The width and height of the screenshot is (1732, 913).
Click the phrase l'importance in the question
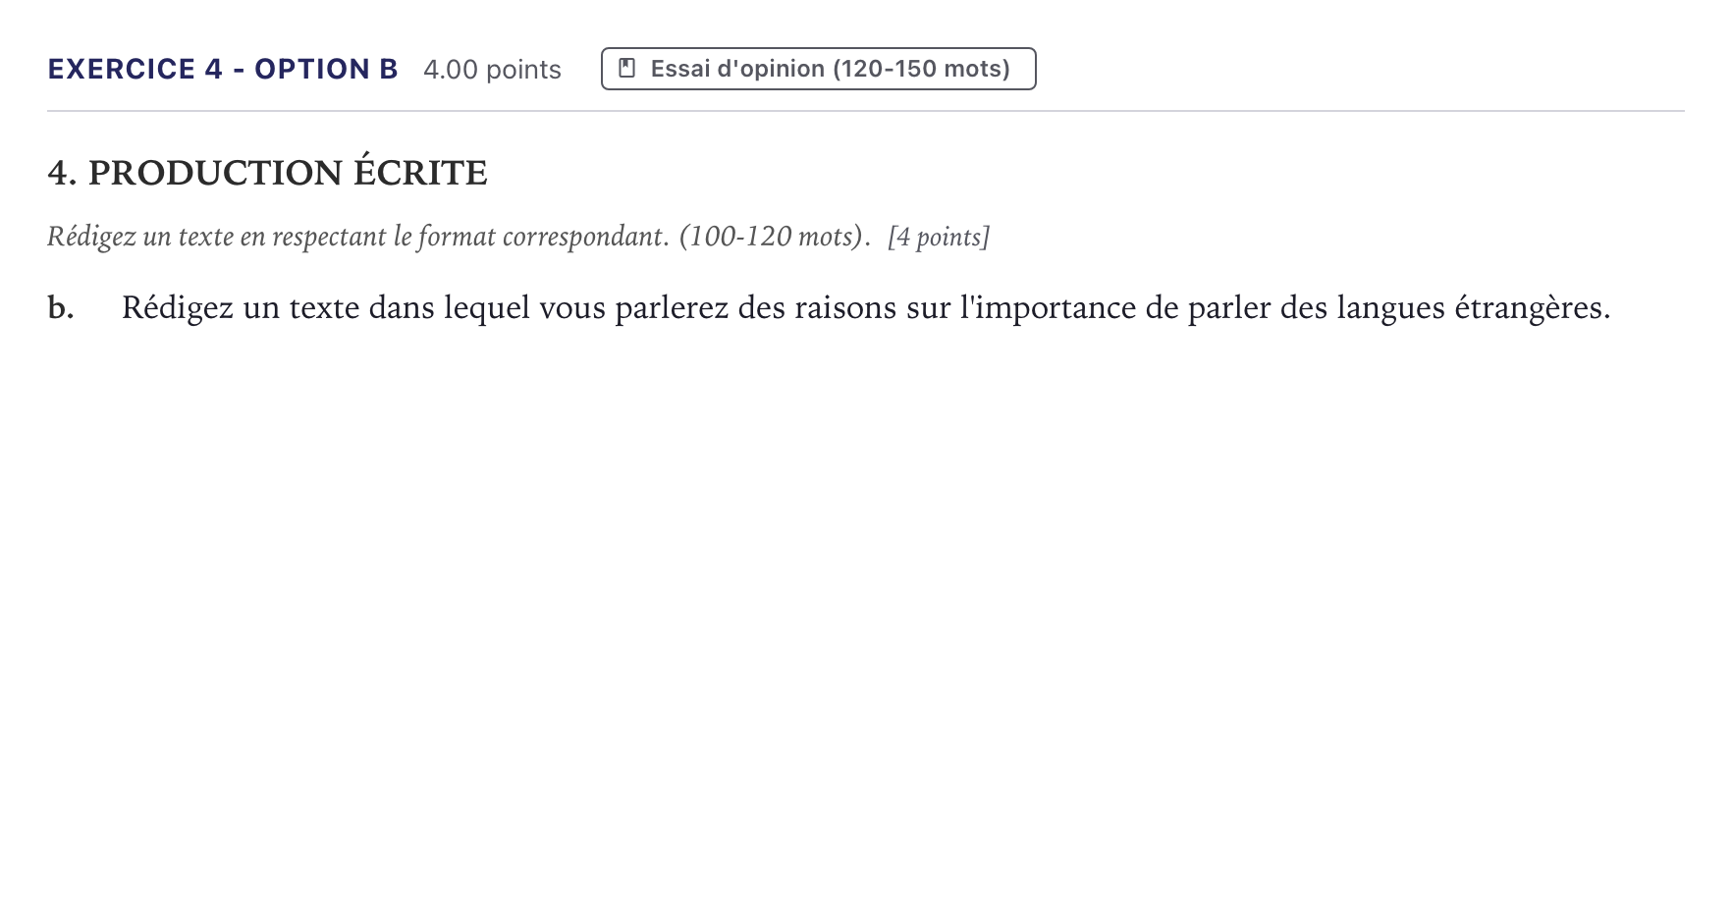[1048, 308]
